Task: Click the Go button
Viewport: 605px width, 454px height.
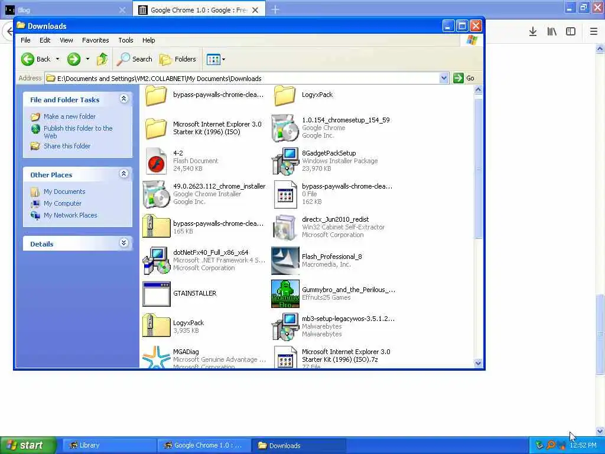Action: pyautogui.click(x=464, y=78)
